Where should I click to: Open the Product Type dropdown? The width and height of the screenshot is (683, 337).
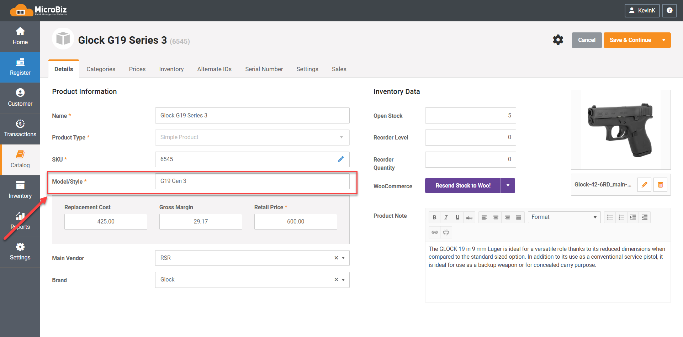tap(252, 137)
